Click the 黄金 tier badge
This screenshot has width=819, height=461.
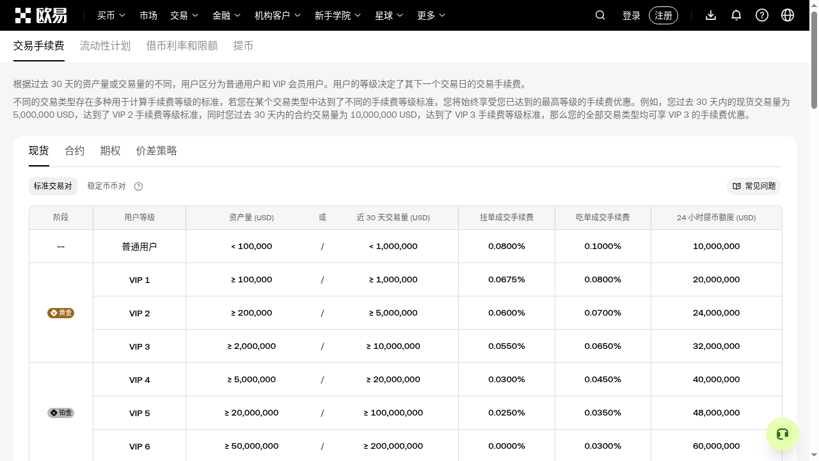(x=61, y=313)
